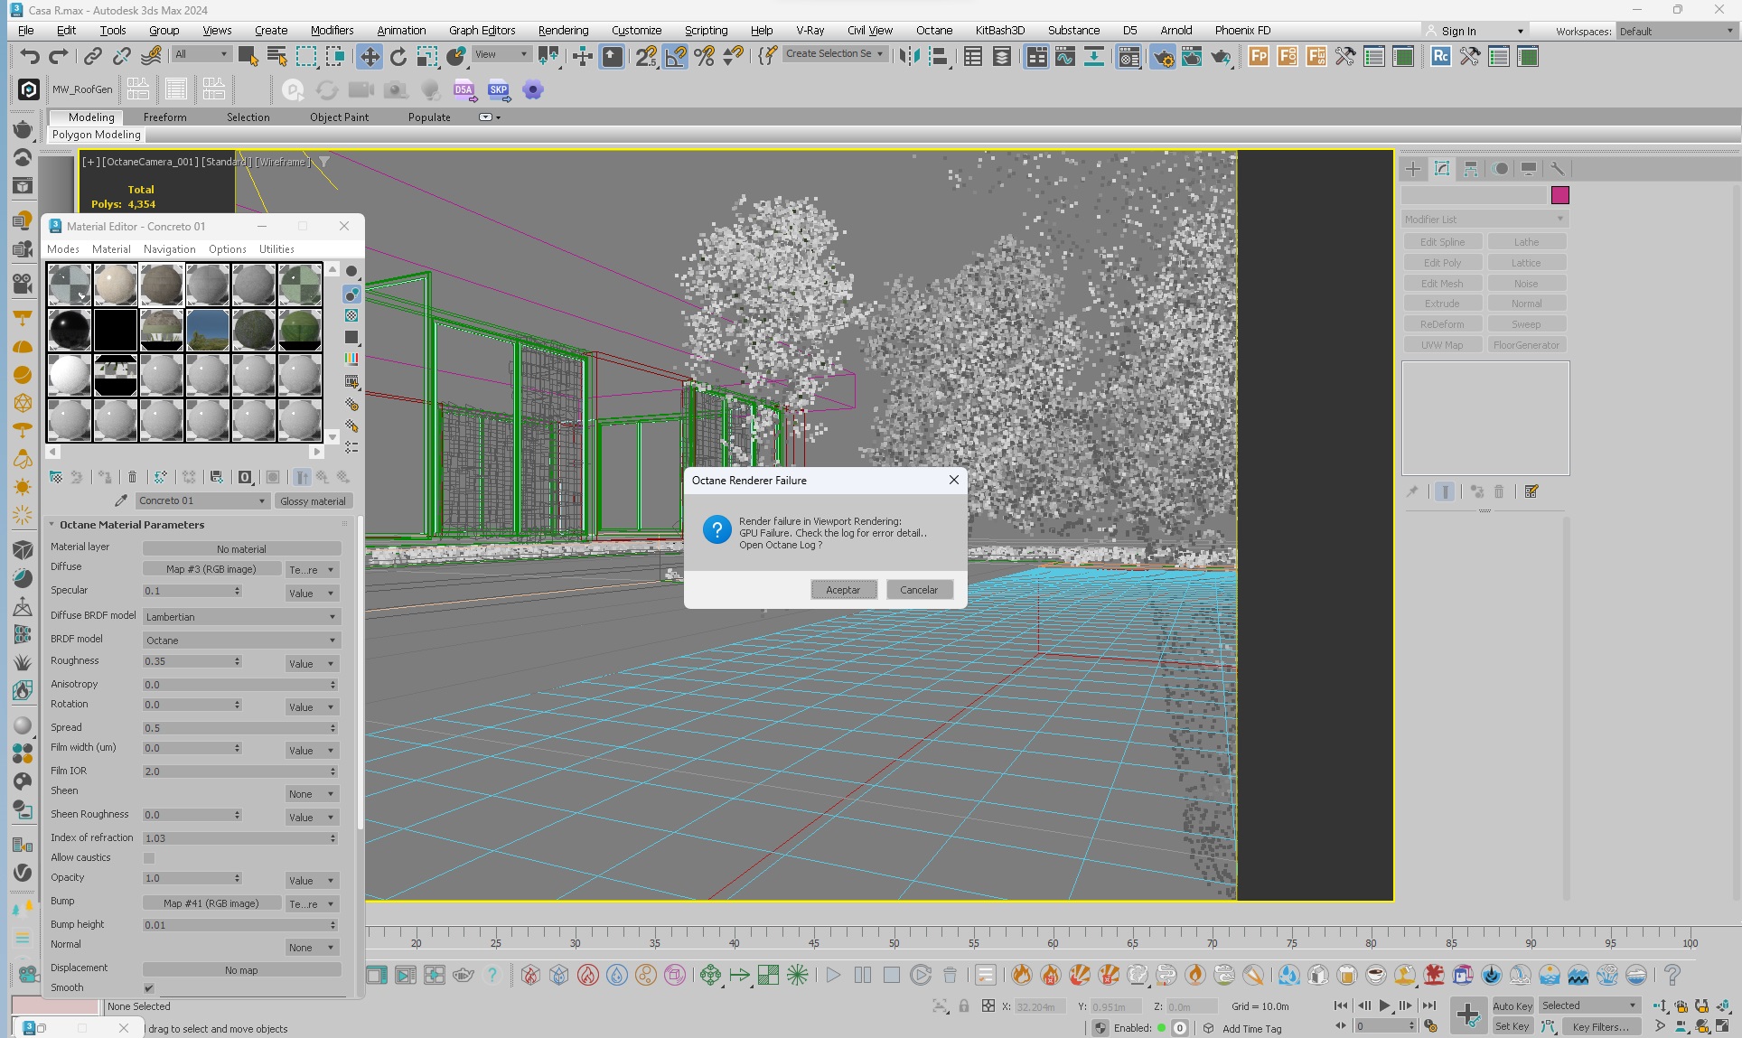Open the Modify command panel tab

point(1442,169)
